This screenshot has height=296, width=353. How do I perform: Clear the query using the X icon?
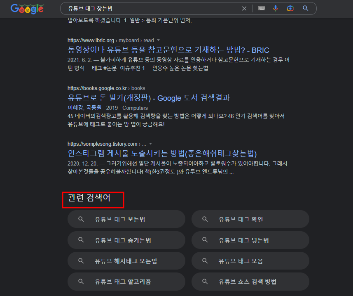pos(244,8)
